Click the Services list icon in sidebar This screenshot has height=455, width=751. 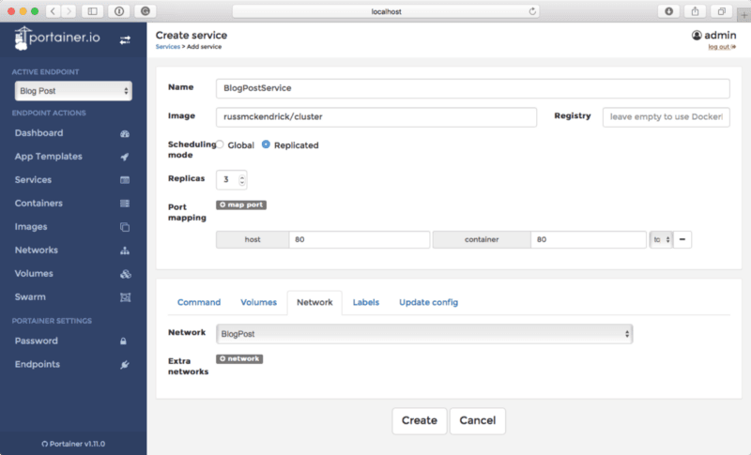coord(125,180)
